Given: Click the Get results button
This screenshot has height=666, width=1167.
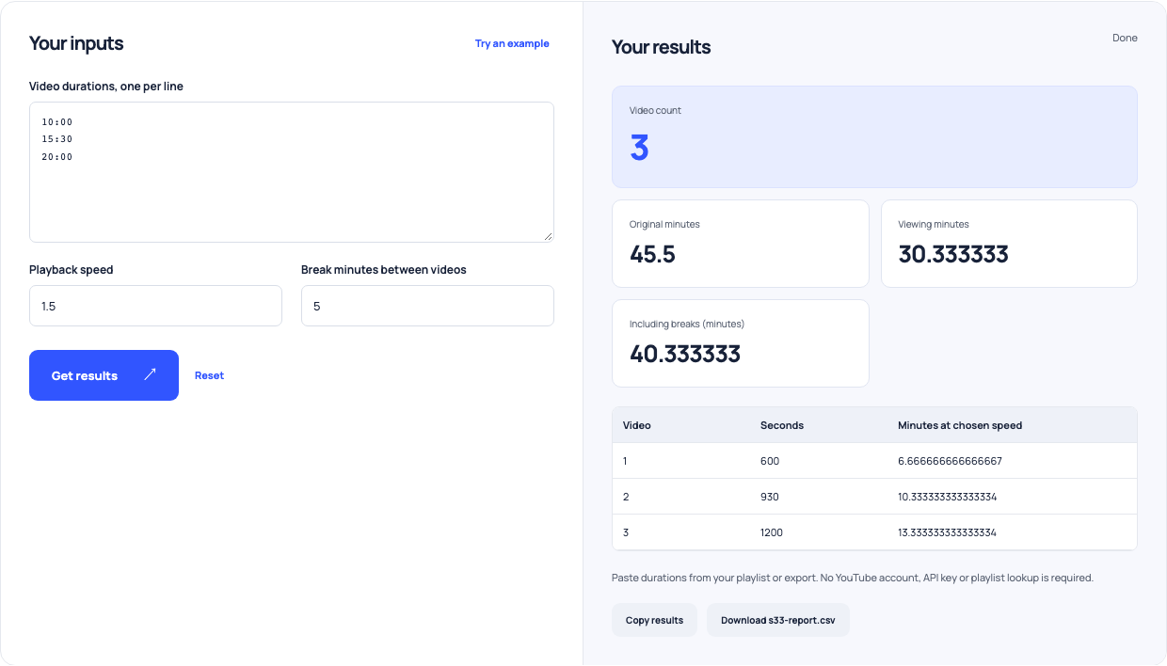Looking at the screenshot, I should [x=104, y=375].
